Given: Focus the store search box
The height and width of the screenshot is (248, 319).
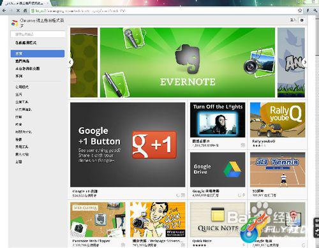Looking at the screenshot, I should (x=38, y=34).
